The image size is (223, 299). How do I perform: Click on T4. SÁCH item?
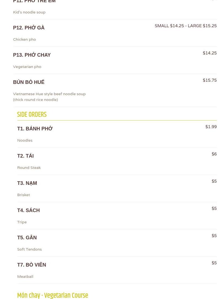tap(28, 210)
